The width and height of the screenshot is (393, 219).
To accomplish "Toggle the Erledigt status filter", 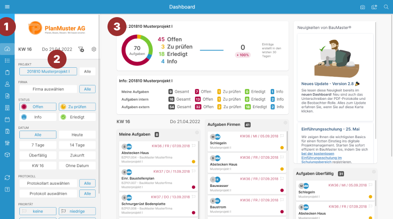I will [x=77, y=117].
